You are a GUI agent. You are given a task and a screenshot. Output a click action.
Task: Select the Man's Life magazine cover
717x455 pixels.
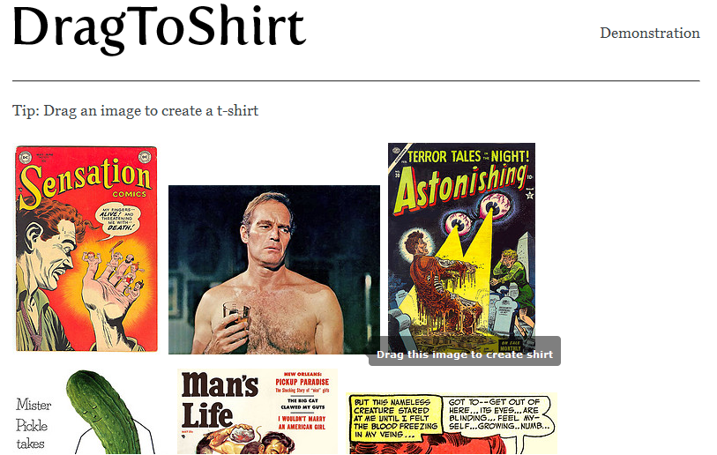(x=258, y=411)
